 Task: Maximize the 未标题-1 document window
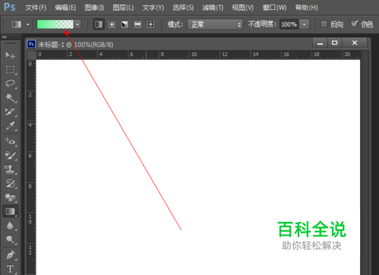pos(335,43)
